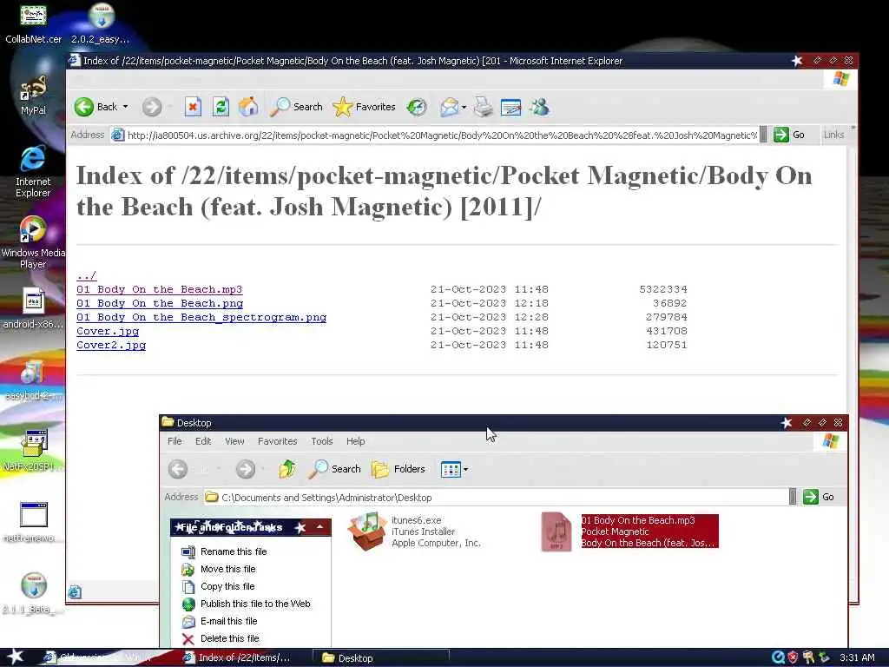Screen dimensions: 889x667
Task: Open the parent directory ../ link
Action: 86,275
